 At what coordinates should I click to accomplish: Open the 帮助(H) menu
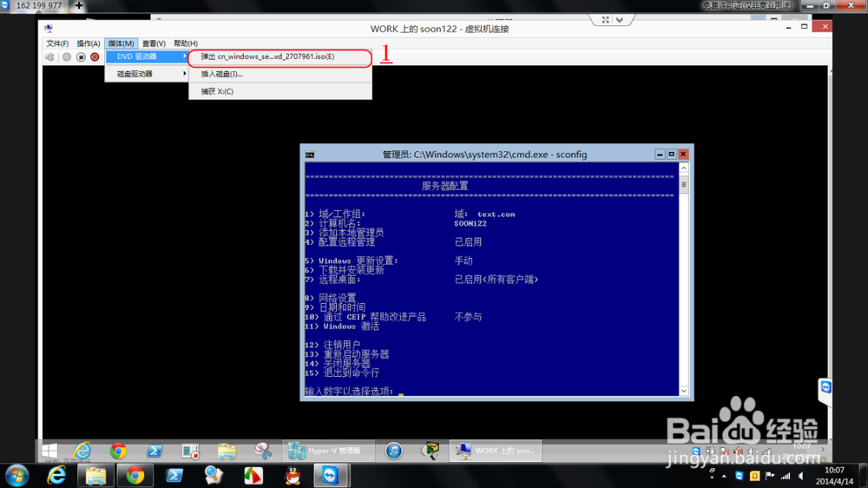(x=186, y=43)
